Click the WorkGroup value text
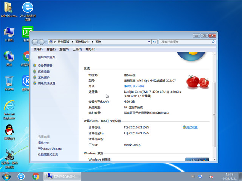 (x=132, y=145)
